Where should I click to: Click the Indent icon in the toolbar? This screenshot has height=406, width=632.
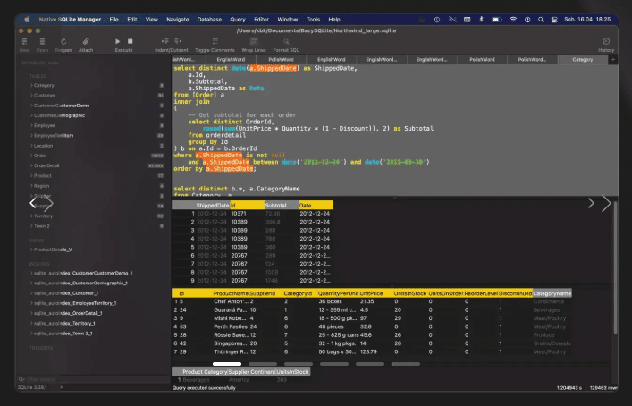coord(164,41)
